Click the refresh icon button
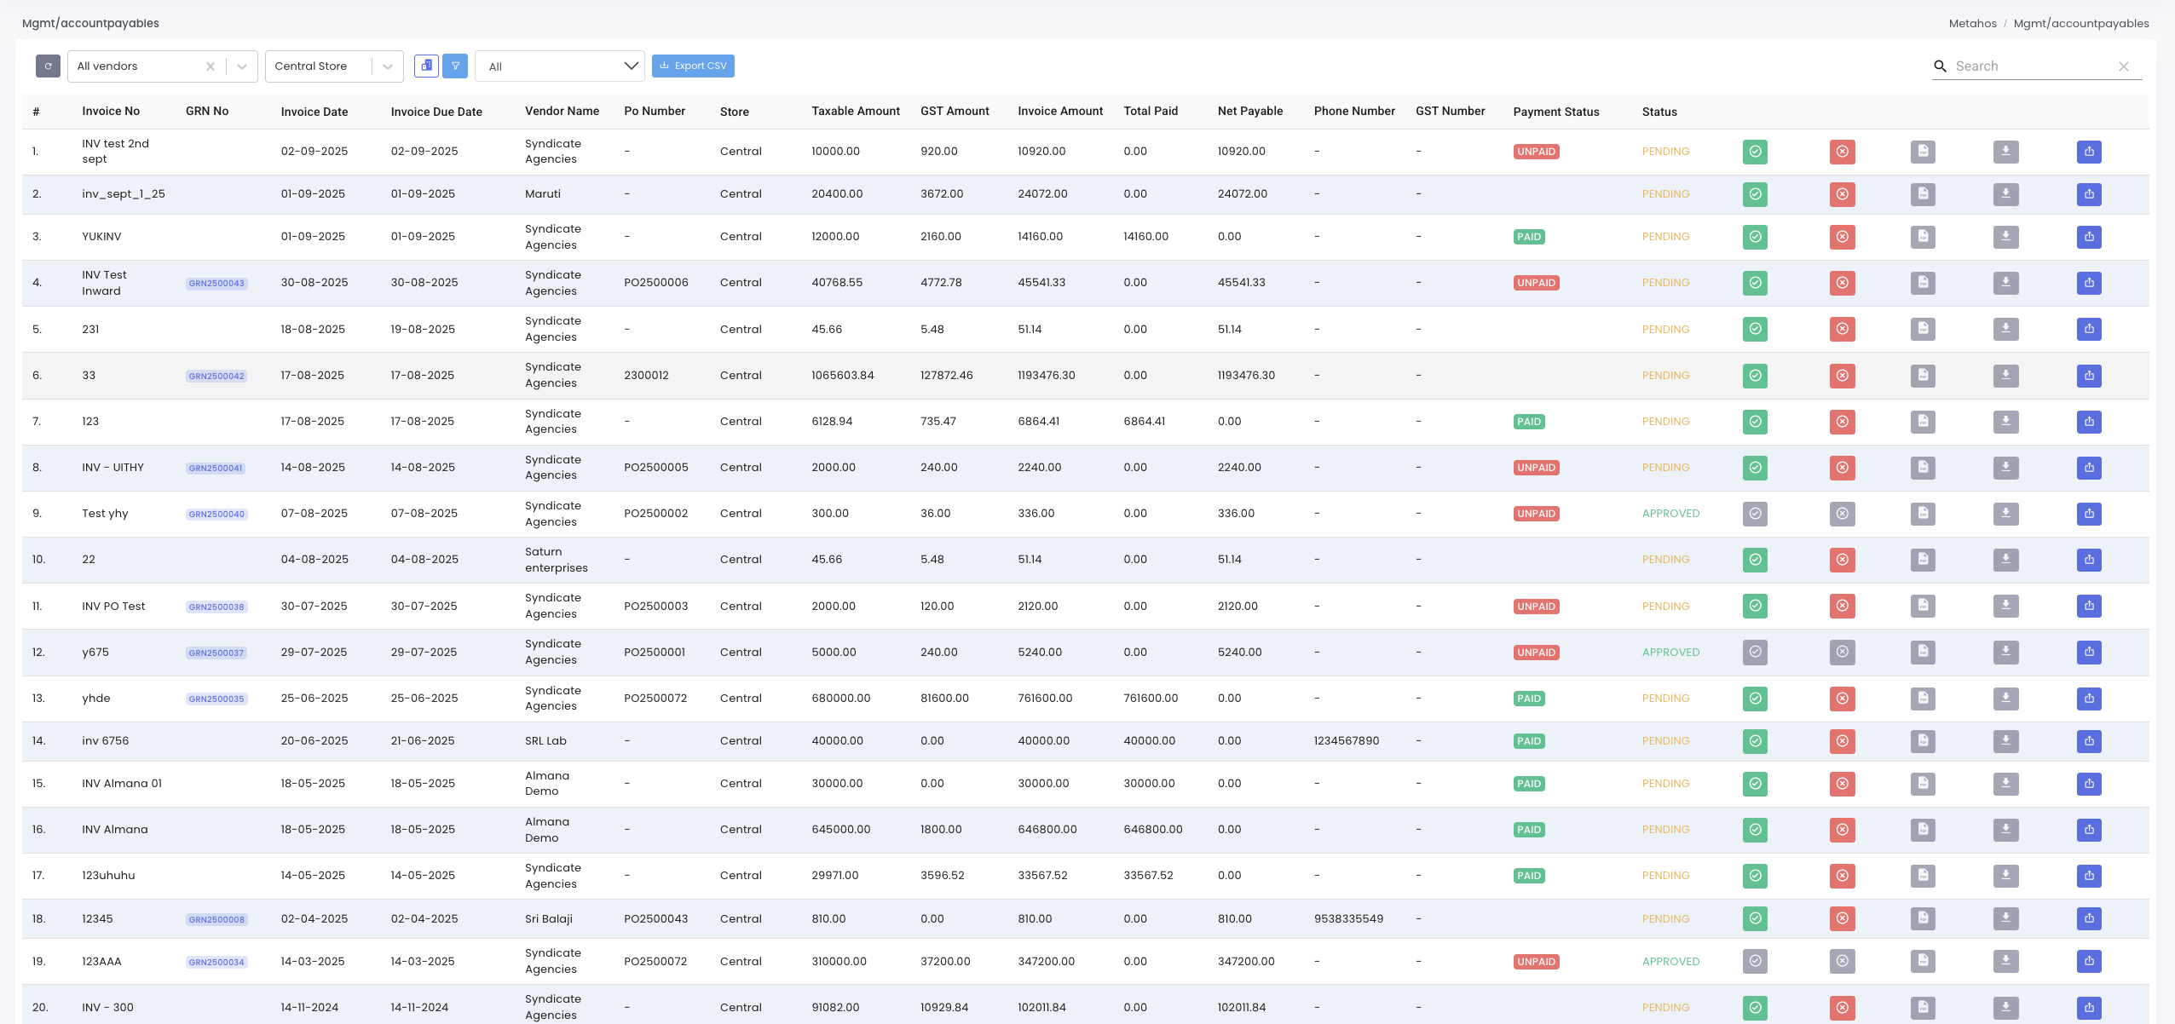This screenshot has height=1024, width=2175. (x=48, y=66)
